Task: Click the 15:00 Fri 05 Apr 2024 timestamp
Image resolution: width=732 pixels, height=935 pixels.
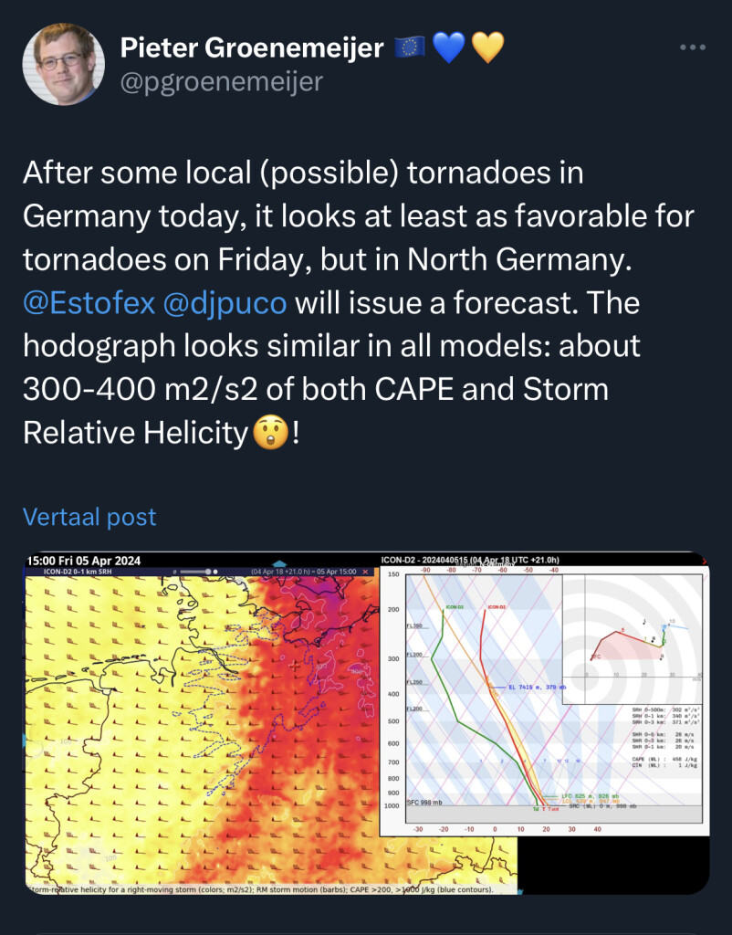Action: pos(84,561)
